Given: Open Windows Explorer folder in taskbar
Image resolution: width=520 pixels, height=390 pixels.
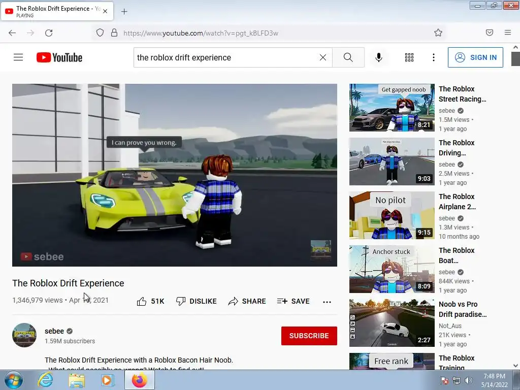Looking at the screenshot, I should pos(77,380).
